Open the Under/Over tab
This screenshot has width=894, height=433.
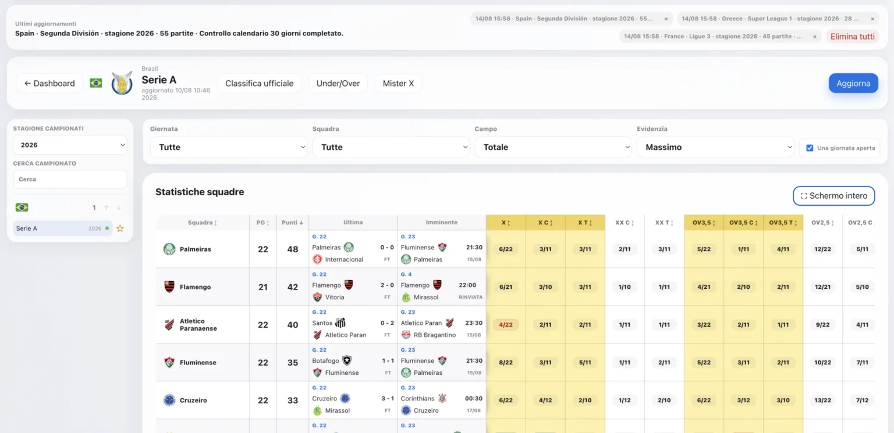coord(338,83)
